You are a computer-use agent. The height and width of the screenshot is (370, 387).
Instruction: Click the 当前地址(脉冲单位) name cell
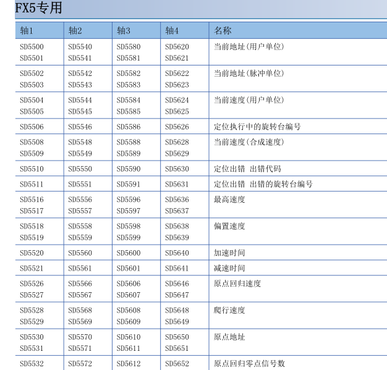pos(249,74)
